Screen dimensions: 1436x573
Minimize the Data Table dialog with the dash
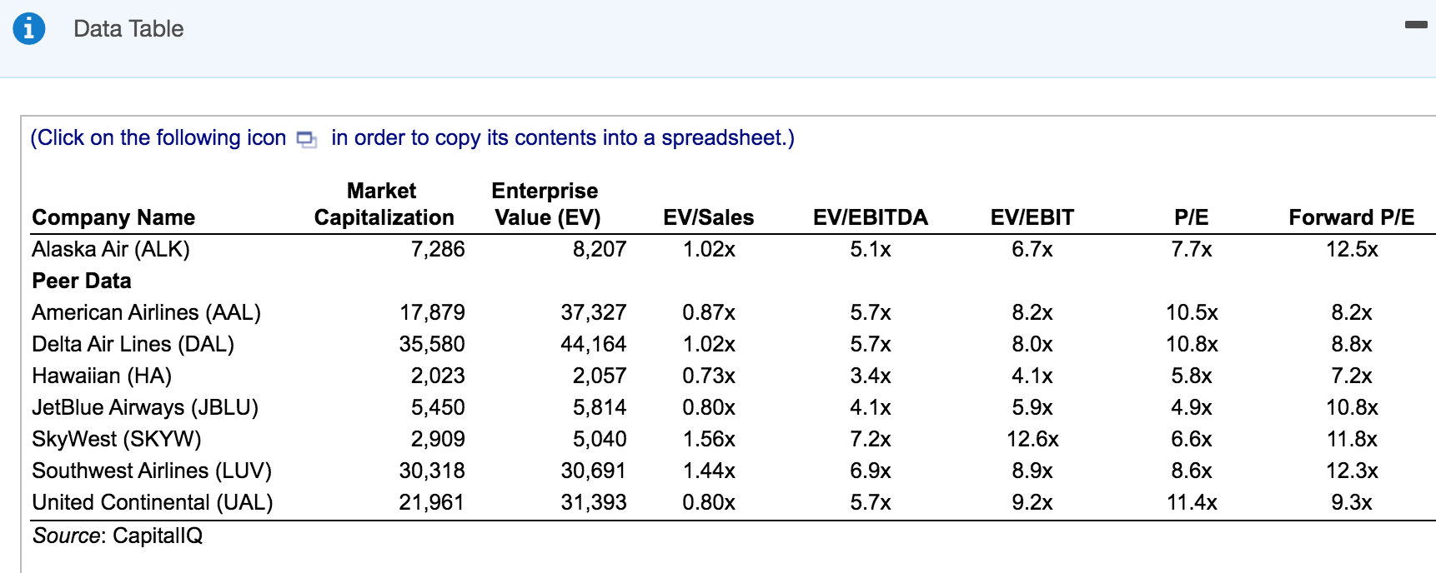(1416, 25)
